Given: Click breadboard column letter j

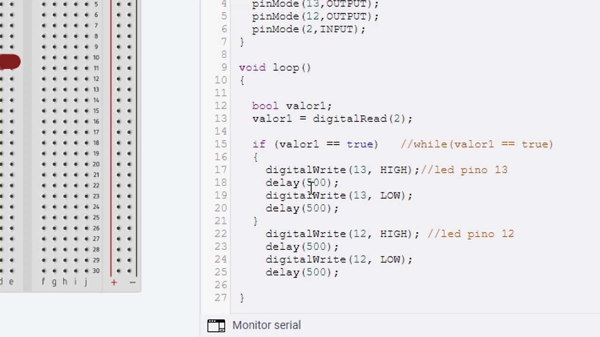Looking at the screenshot, I should coord(86,282).
